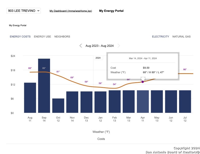
Task: Click the purple weather point on the line
Action: tap(143, 82)
